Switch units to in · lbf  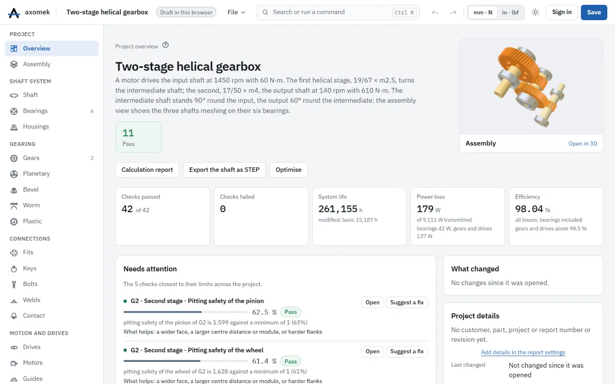(x=510, y=12)
